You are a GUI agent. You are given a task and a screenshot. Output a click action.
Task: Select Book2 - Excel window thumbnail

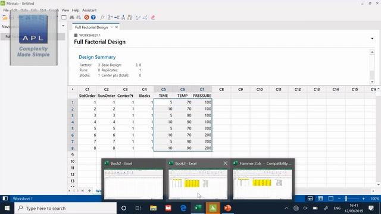pos(133,180)
